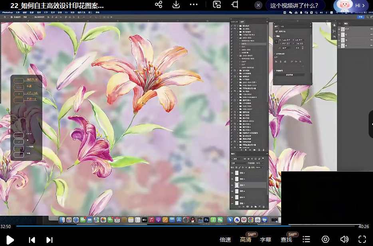Skip to the next video

(50, 240)
